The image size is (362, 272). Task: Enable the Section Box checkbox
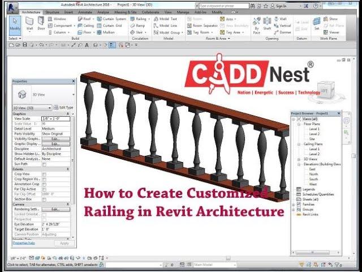44,199
